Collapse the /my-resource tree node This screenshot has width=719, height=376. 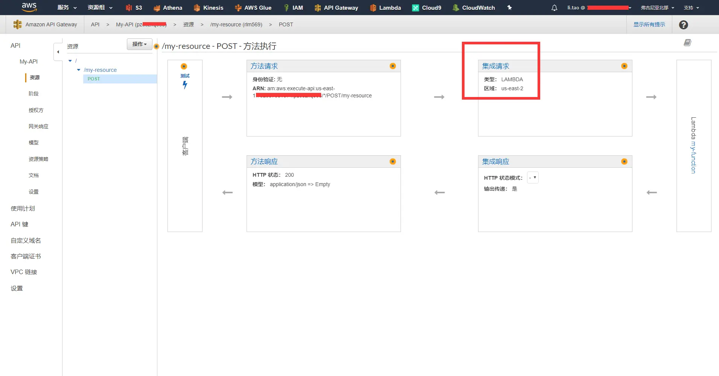tap(79, 70)
